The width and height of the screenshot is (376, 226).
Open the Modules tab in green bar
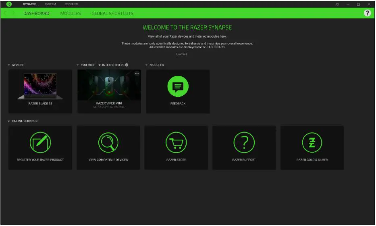click(x=71, y=13)
